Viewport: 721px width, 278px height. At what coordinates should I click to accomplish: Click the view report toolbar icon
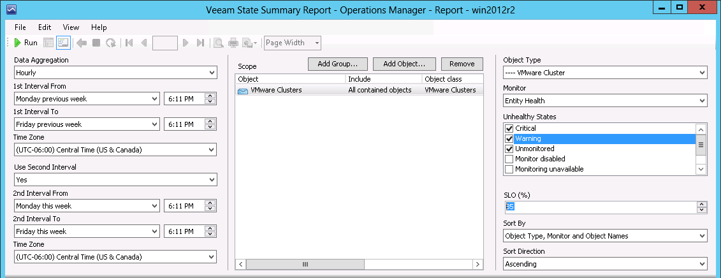48,43
